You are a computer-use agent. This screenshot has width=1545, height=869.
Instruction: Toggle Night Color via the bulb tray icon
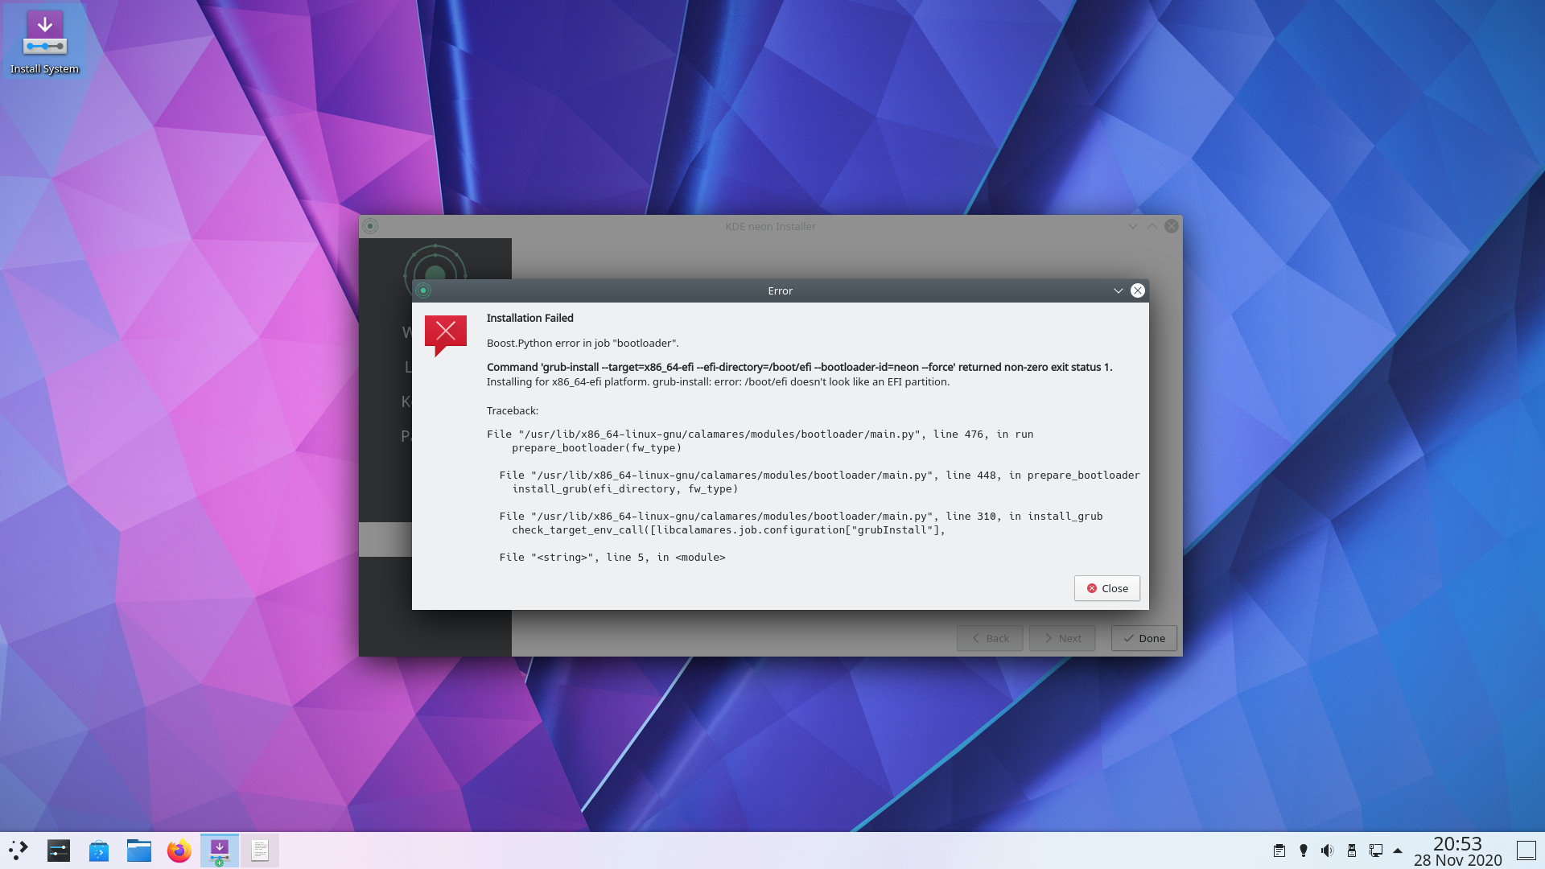tap(1303, 850)
